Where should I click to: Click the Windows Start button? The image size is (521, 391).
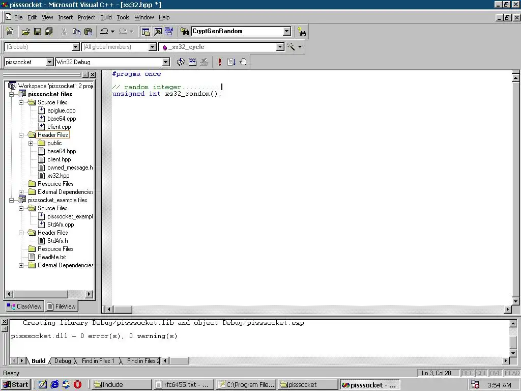pos(16,385)
